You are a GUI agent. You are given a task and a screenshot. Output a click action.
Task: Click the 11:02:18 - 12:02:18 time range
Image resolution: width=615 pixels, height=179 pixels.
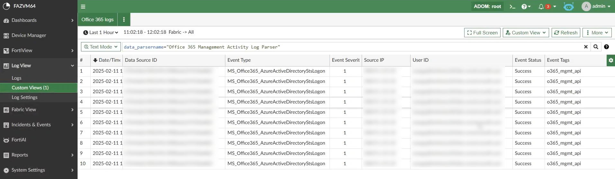tap(145, 32)
